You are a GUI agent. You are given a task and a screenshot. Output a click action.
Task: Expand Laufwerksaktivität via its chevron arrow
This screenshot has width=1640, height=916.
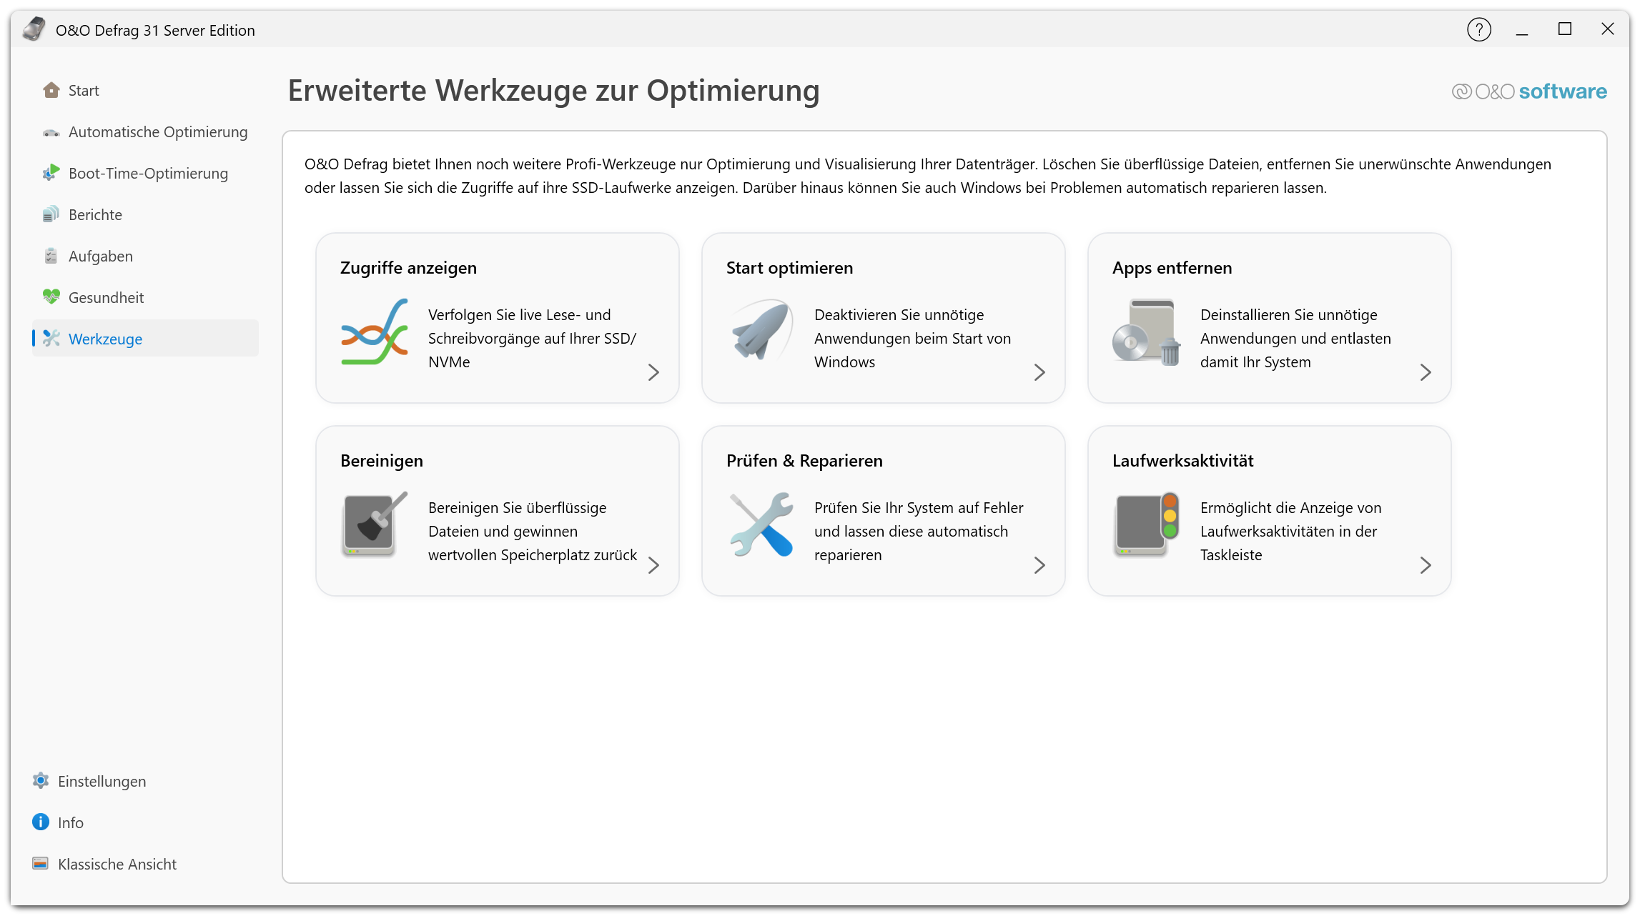tap(1426, 565)
